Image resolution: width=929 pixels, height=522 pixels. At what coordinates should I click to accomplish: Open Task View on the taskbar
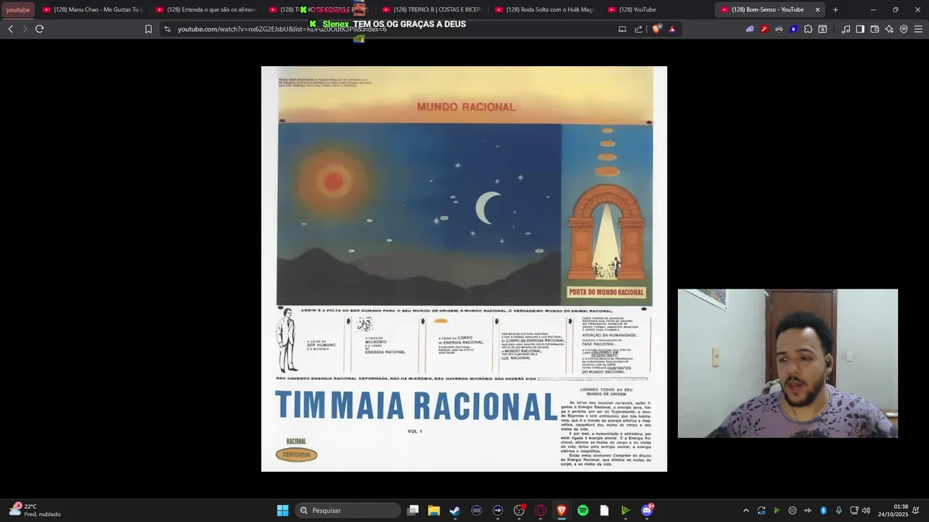pyautogui.click(x=413, y=510)
